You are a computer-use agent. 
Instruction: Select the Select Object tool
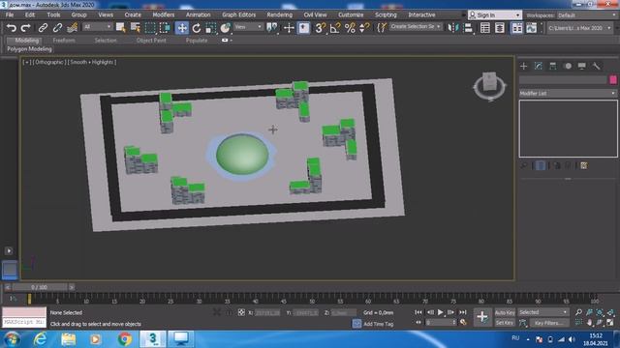[x=120, y=28]
